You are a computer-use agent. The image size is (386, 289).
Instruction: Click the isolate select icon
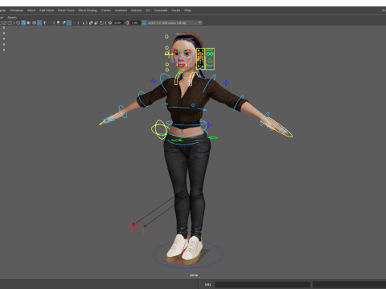pos(82,22)
